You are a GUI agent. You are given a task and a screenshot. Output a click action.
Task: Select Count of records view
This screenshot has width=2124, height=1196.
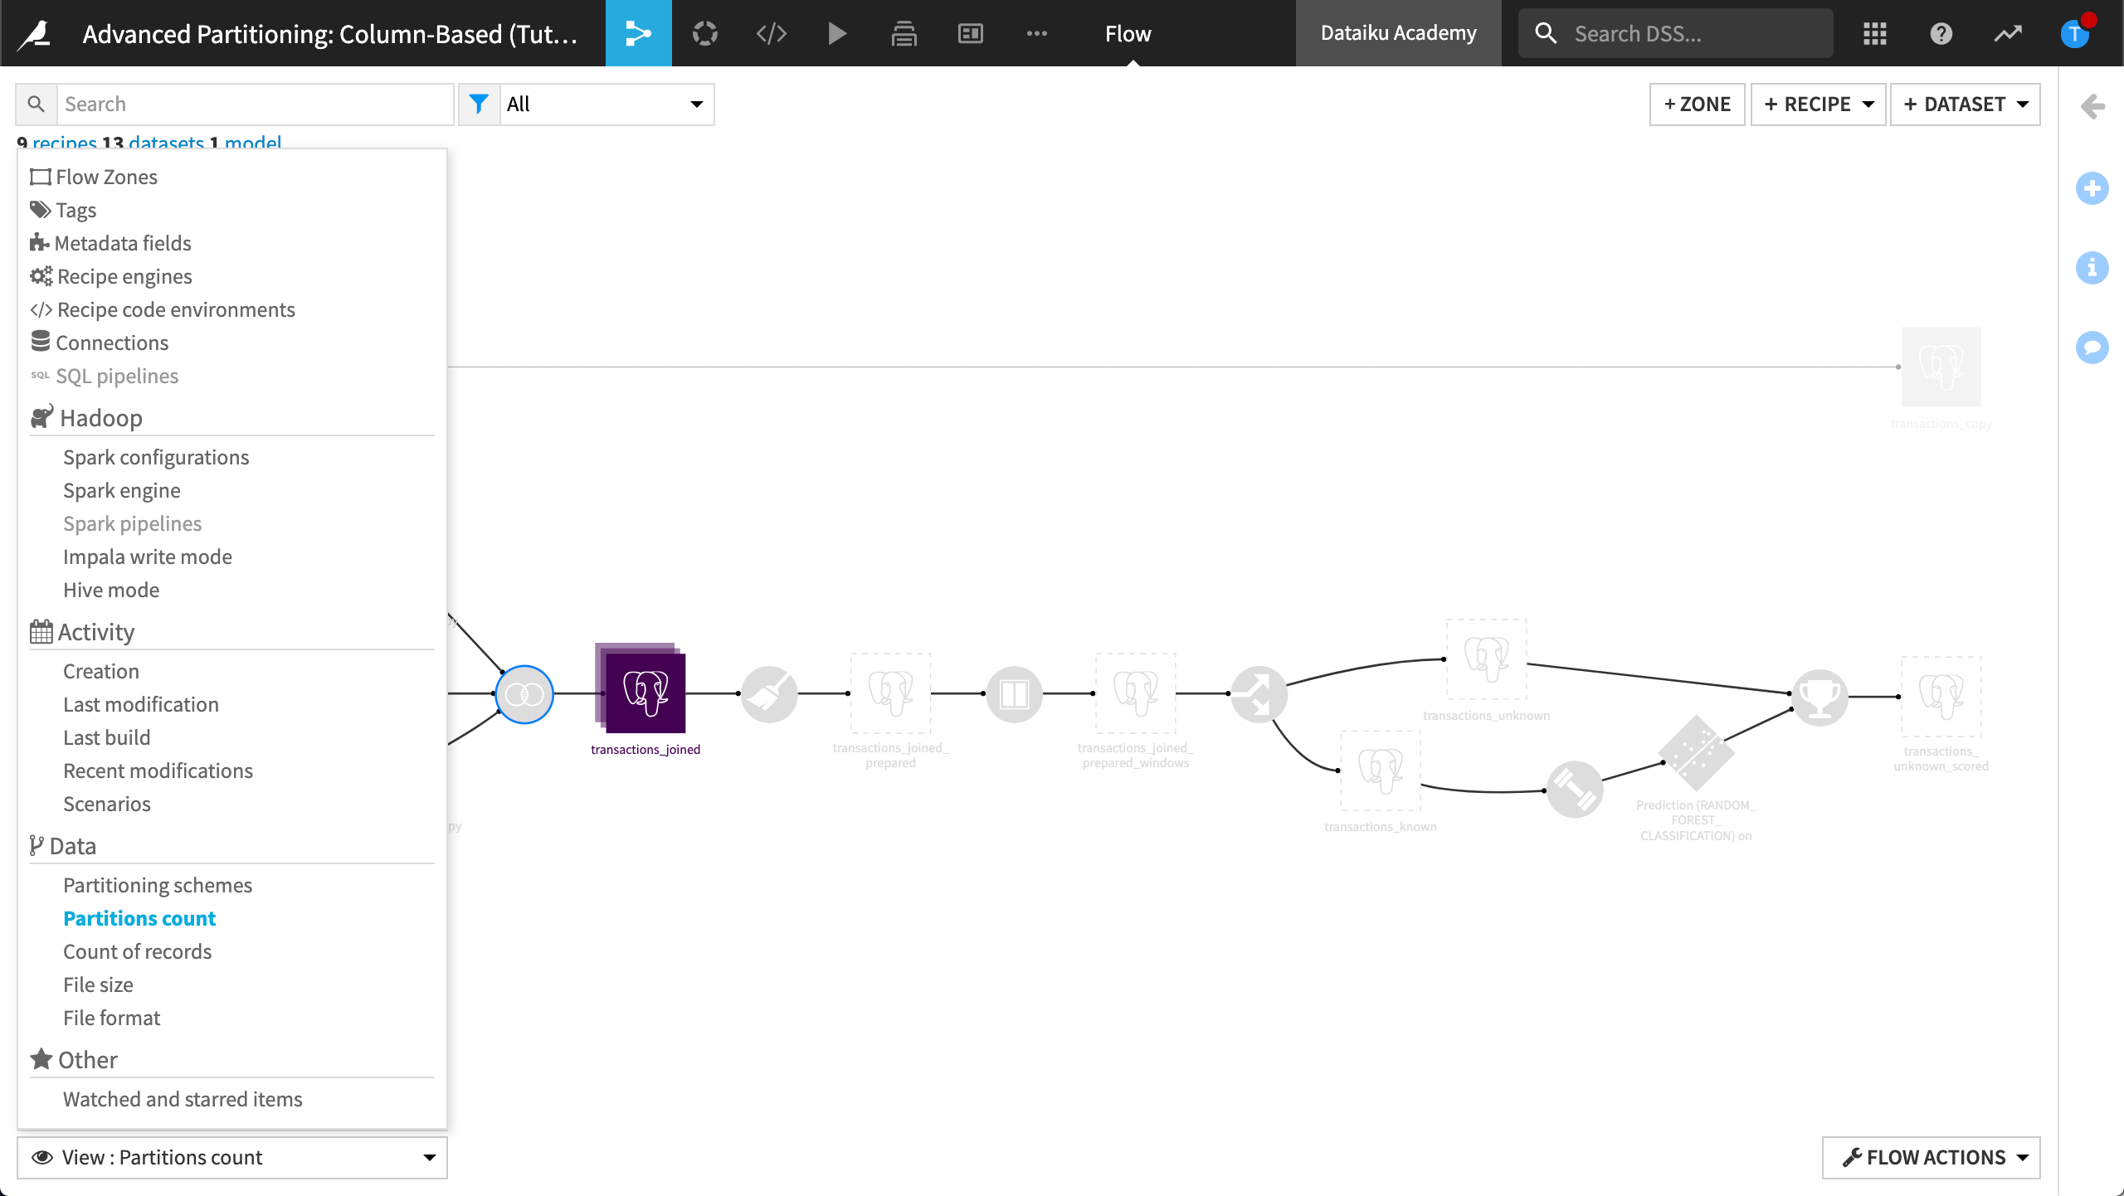(137, 951)
